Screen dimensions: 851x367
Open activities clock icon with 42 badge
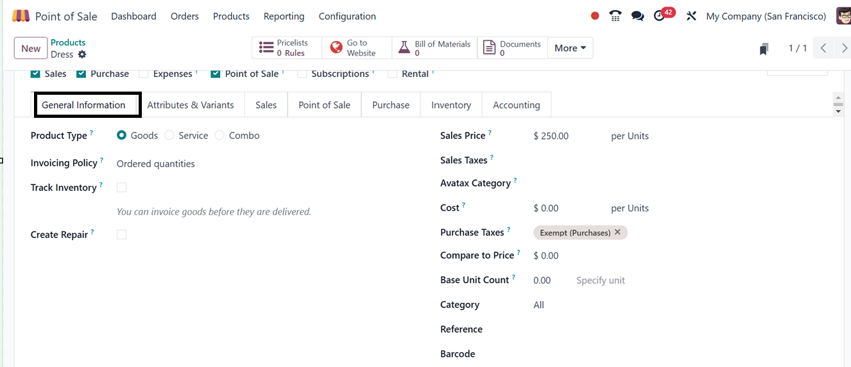660,16
